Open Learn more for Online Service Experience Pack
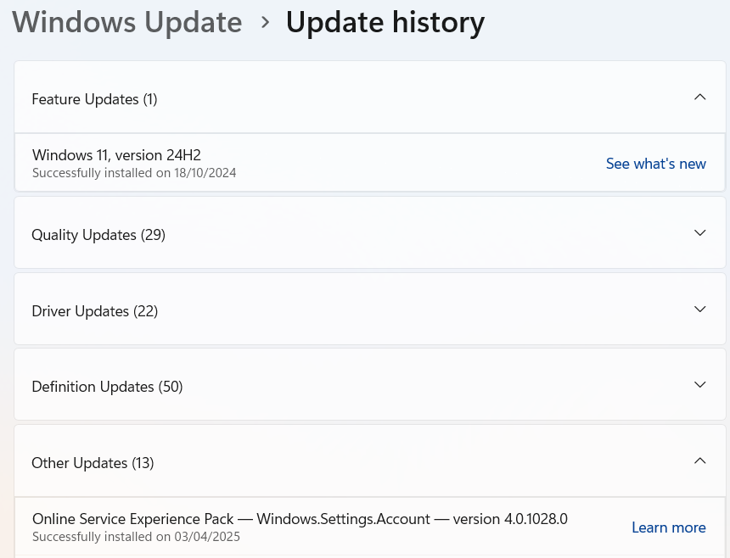The image size is (730, 558). (668, 527)
